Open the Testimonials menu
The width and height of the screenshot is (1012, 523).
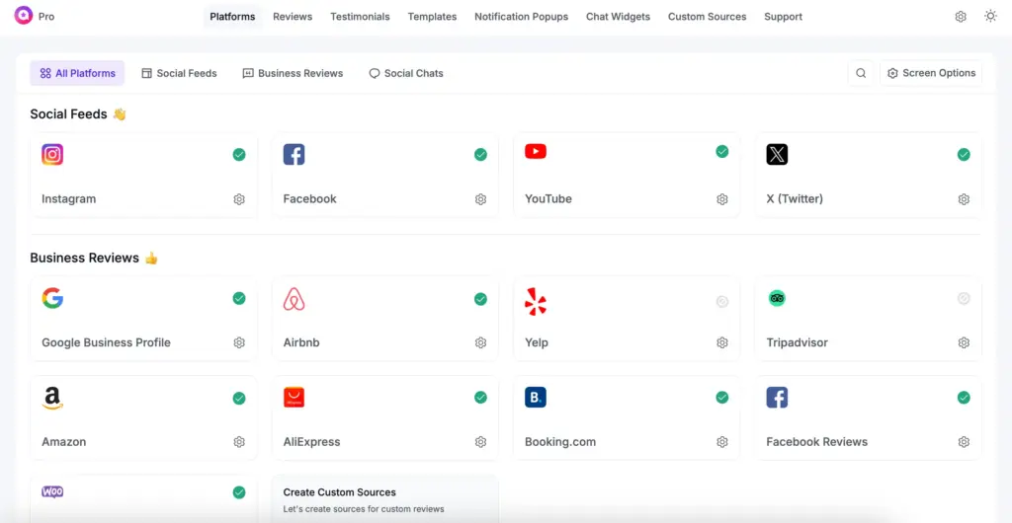[x=360, y=17]
